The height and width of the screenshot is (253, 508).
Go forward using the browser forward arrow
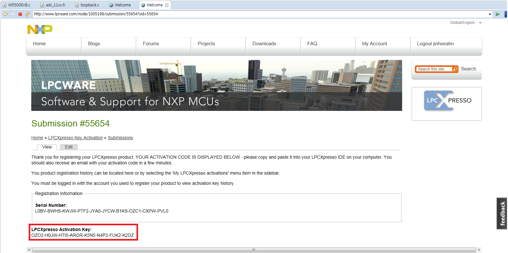pyautogui.click(x=13, y=14)
